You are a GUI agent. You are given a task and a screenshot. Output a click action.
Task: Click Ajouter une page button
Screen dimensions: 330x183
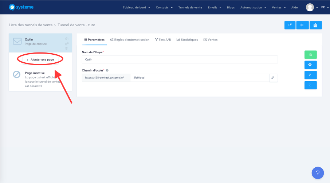click(40, 59)
